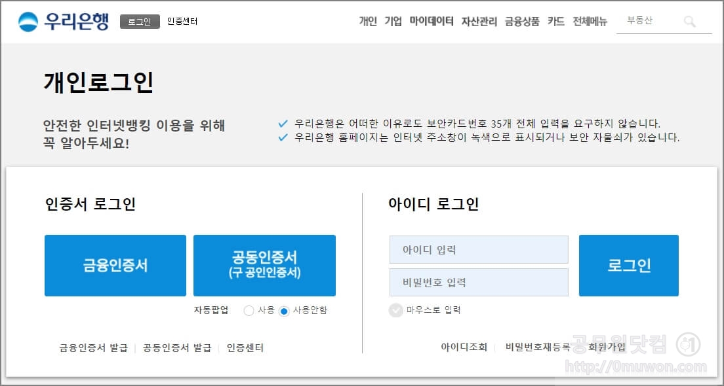The image size is (724, 386).
Task: Click the Woori Bank logo
Action: [x=61, y=20]
